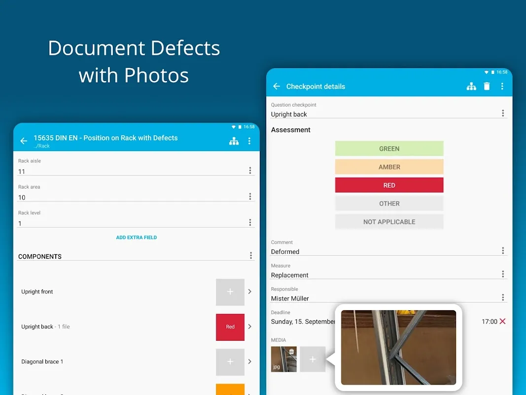This screenshot has height=395, width=526.
Task: Tap the Red status swatch for Upright back
Action: [230, 327]
